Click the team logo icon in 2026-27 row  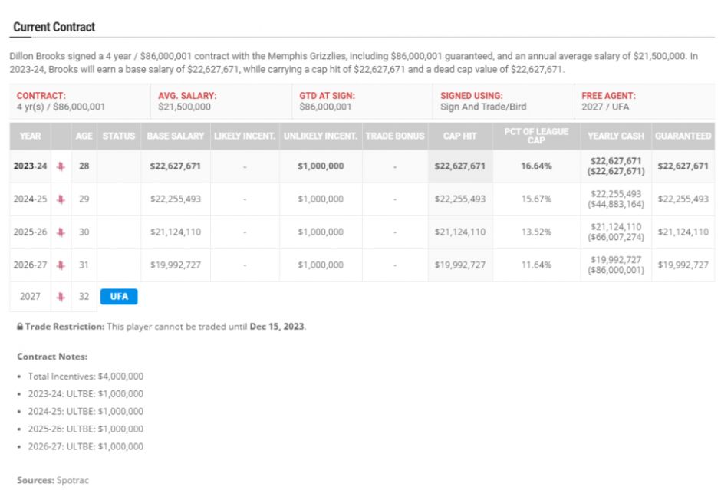click(x=61, y=265)
